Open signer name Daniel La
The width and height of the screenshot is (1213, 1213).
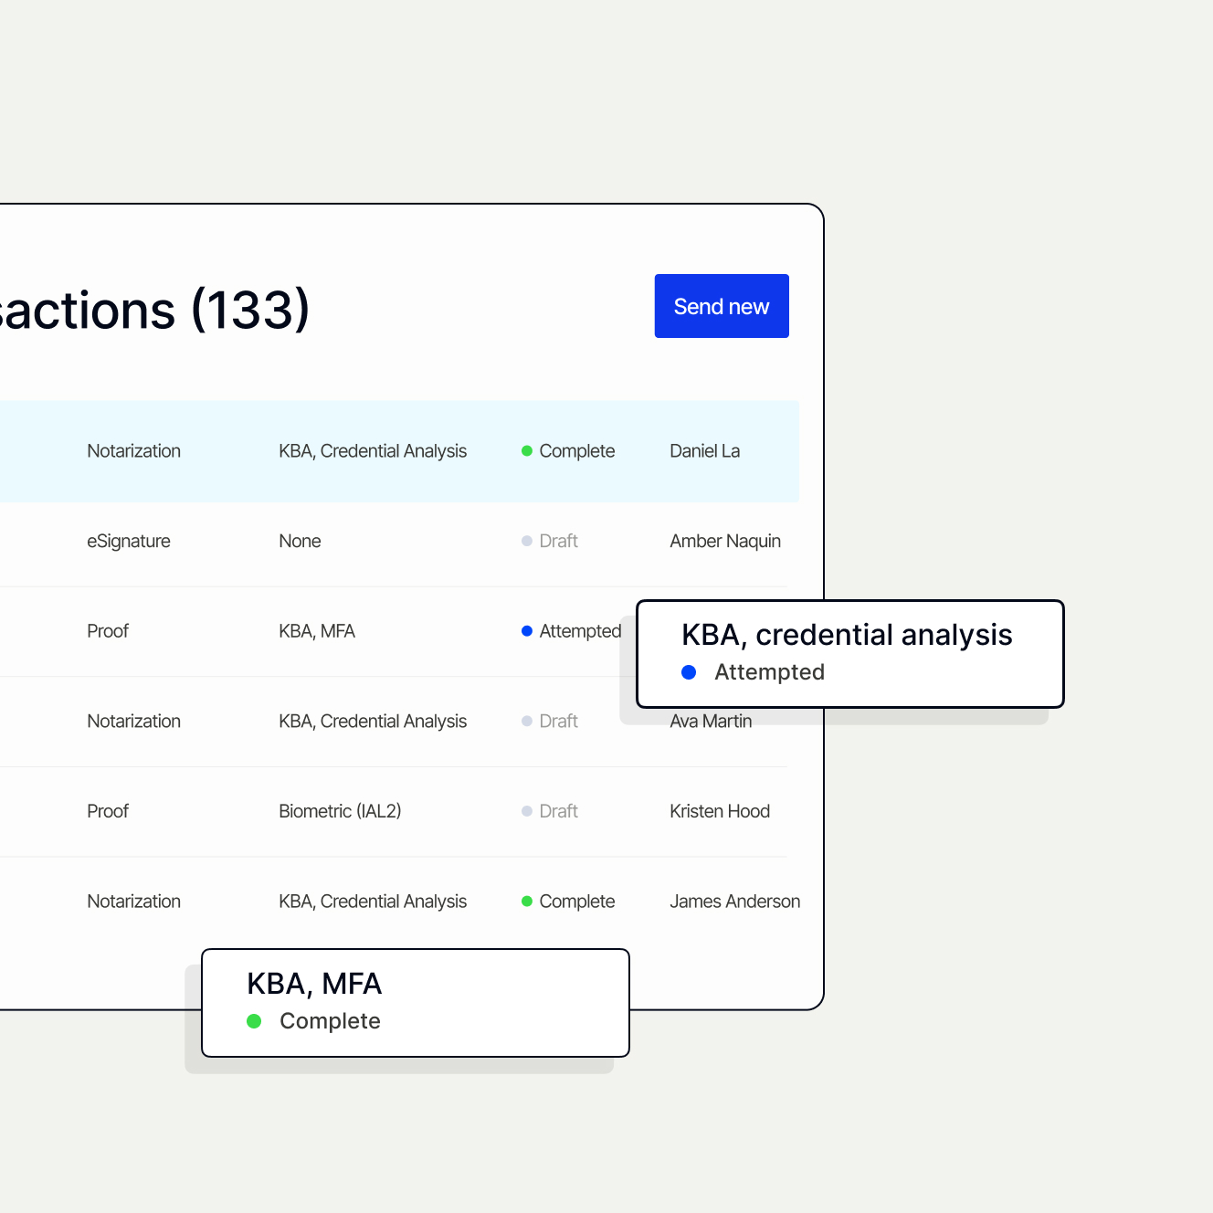[704, 451]
